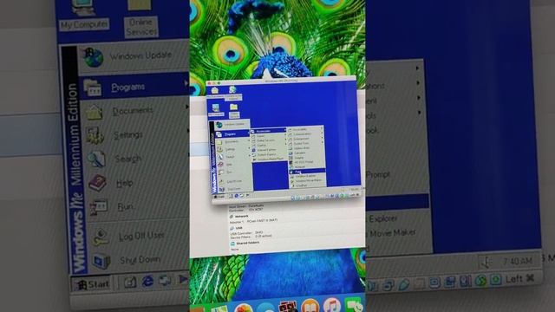Viewport: 555px width, 312px height.
Task: Launch Internet Explorer from center Programs submenu
Action: tap(270, 150)
